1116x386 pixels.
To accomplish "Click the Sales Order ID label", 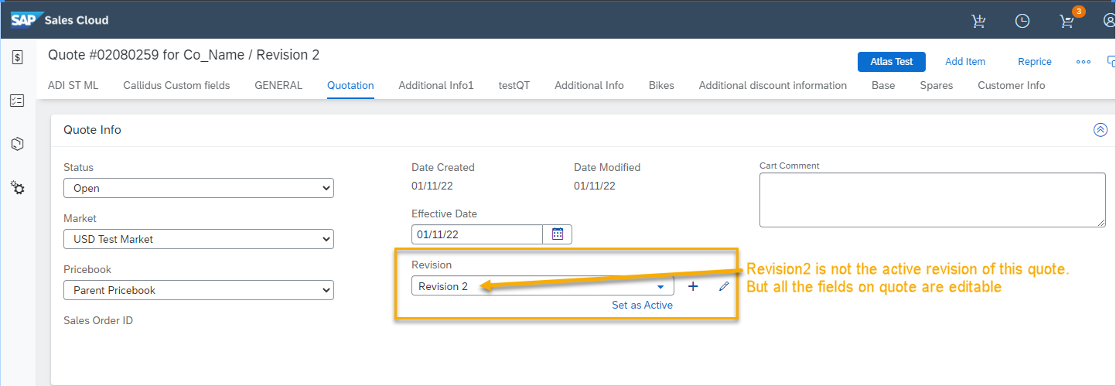I will [x=98, y=320].
